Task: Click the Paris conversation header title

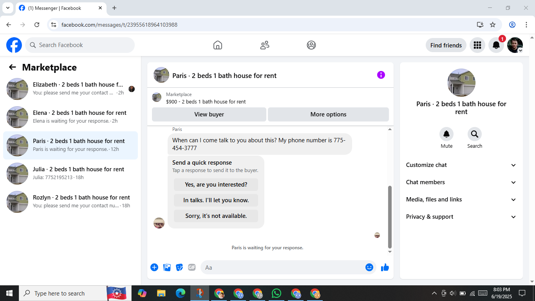Action: (x=224, y=76)
